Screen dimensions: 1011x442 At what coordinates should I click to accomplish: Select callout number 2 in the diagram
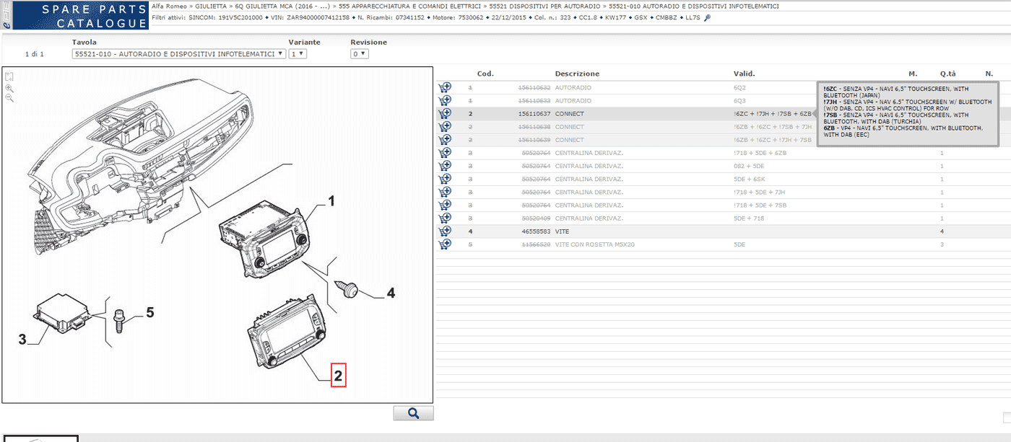tap(339, 376)
